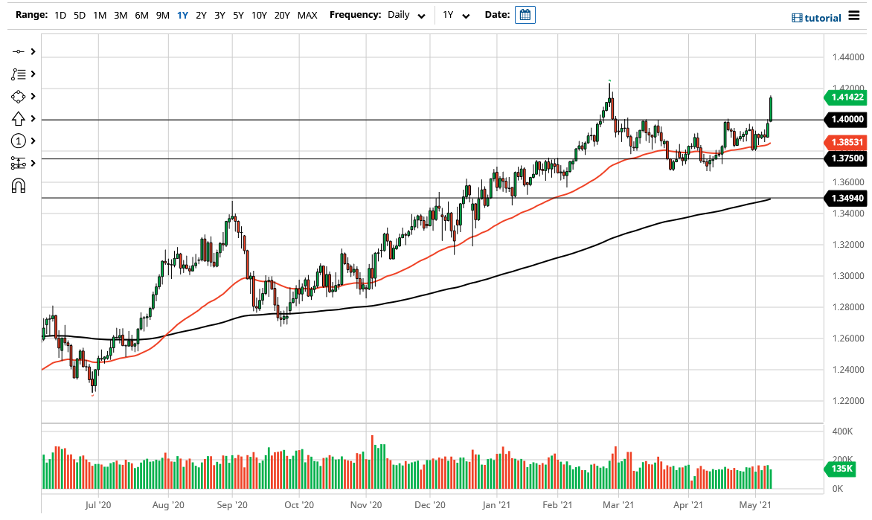
Task: Set range to 2Y
Action: [x=202, y=15]
